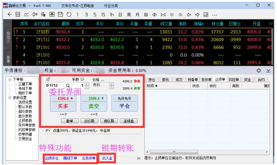Select the 5-minute period button
The height and width of the screenshot is (165, 277).
[x=95, y=14]
